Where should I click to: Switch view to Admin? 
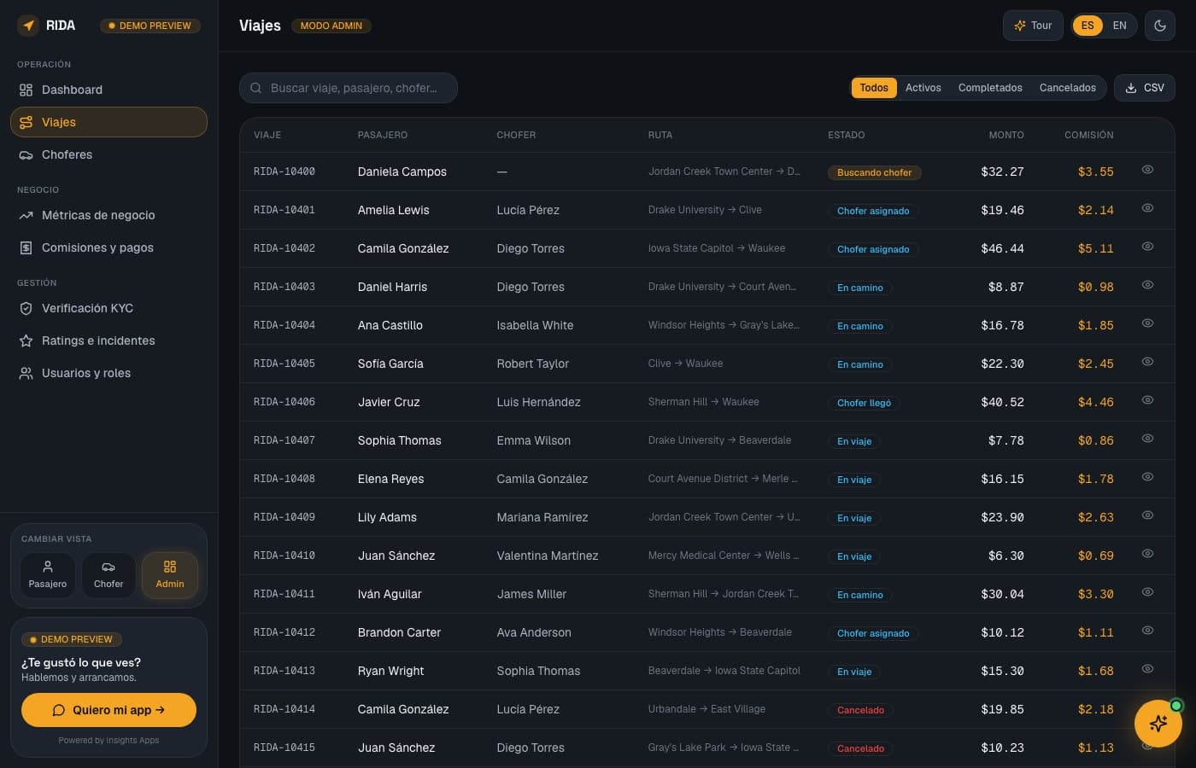point(170,574)
